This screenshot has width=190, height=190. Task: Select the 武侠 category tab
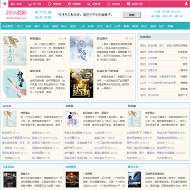tap(28, 26)
